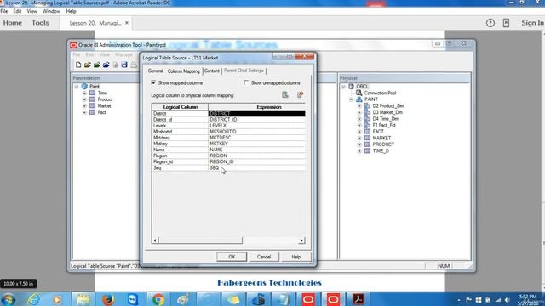Screen dimensions: 545x306
Task: Expand the Fact table in Presentation pane
Action: coord(84,112)
